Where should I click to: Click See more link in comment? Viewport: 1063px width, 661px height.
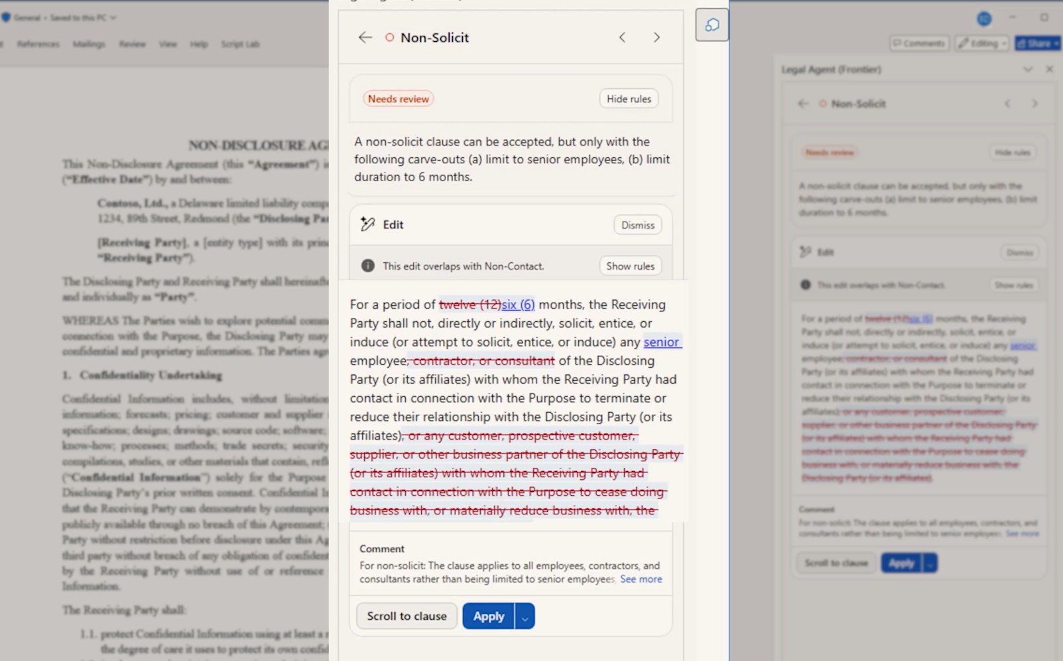tap(641, 579)
